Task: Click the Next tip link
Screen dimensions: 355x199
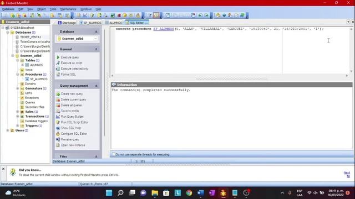Action: (x=347, y=174)
